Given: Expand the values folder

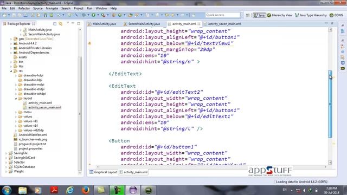Looking at the screenshot, I should 16,117.
